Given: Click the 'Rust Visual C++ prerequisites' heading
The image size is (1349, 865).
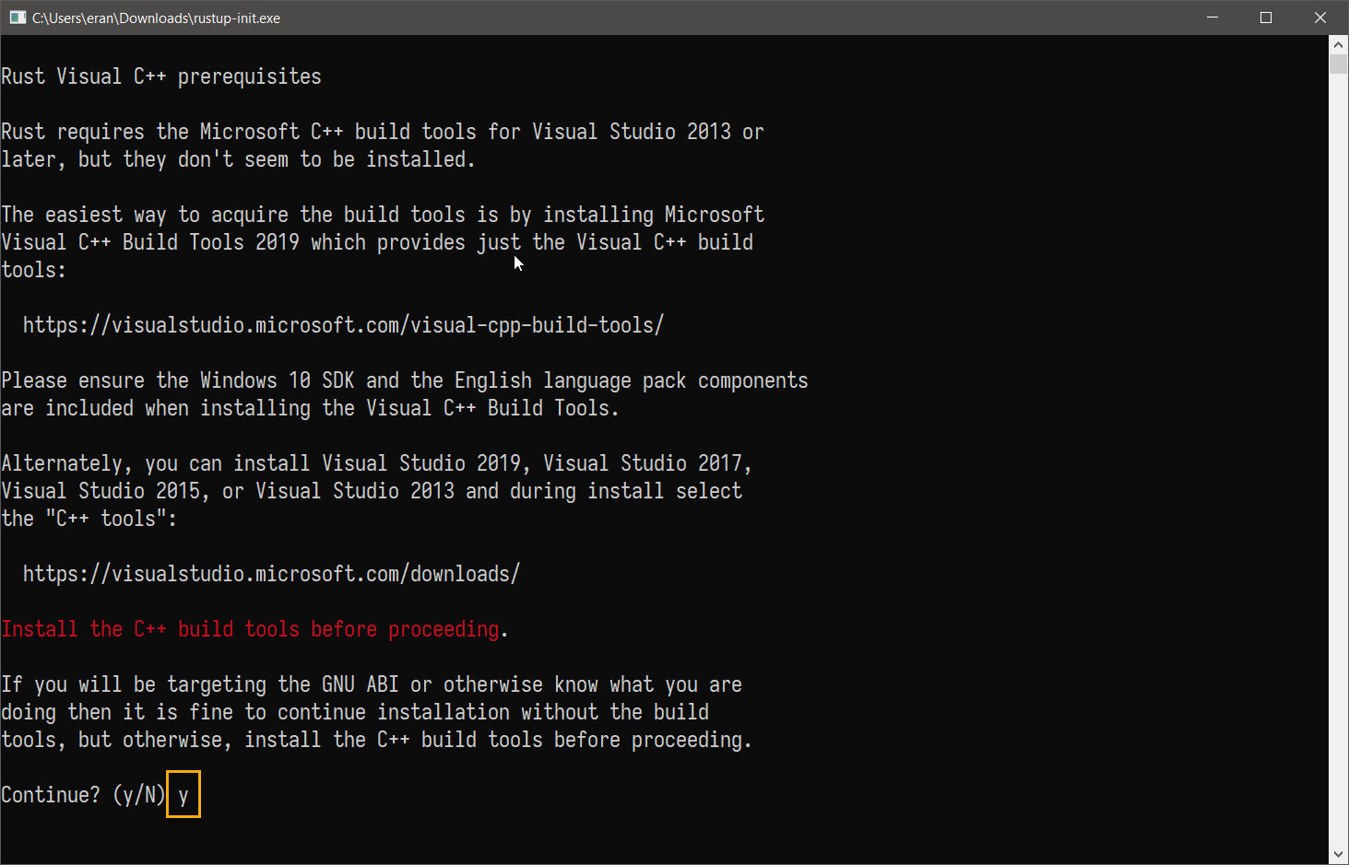Looking at the screenshot, I should point(161,76).
